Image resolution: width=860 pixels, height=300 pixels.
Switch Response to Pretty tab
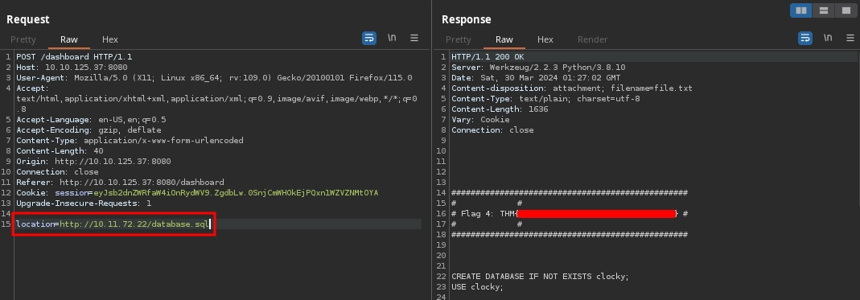click(458, 39)
